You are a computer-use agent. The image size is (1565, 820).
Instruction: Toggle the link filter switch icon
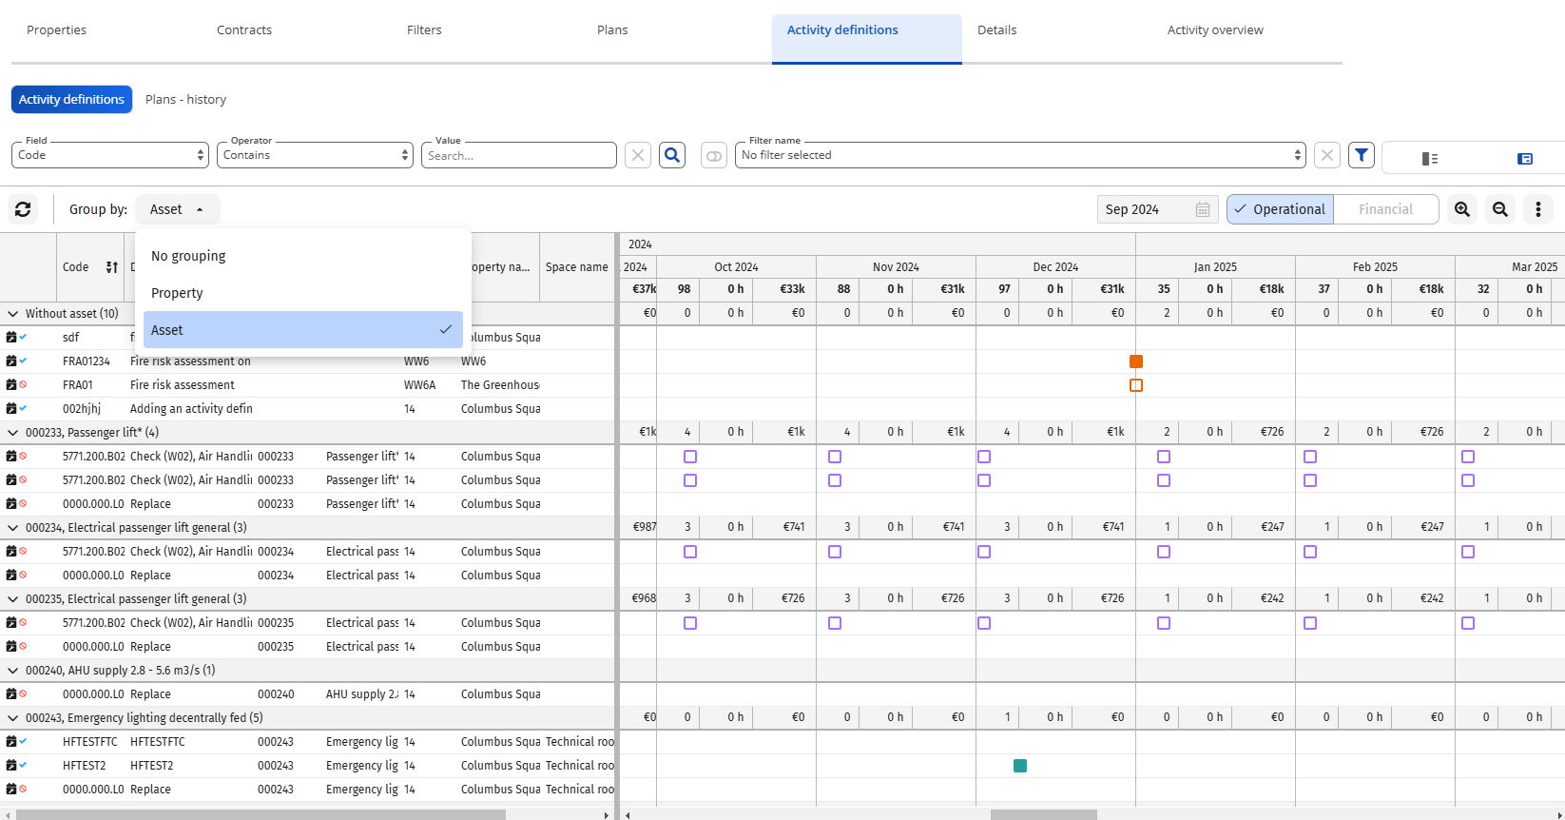tap(714, 155)
